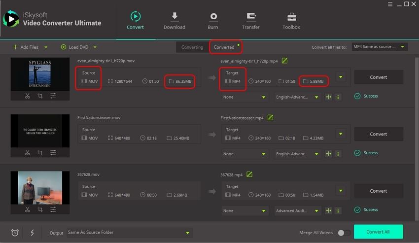This screenshot has width=419, height=243.
Task: Click edit icon next to evan_almighty-tlr1_h720p.mp4
Action: (x=284, y=61)
